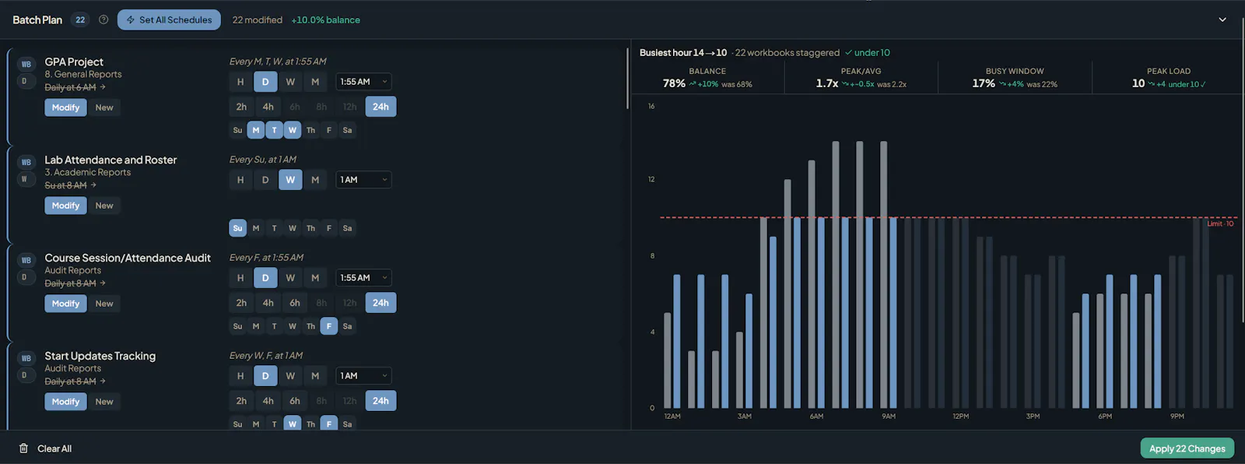1245x464 pixels.
Task: Collapse the Batch Plan panel with the chevron
Action: pyautogui.click(x=1222, y=19)
